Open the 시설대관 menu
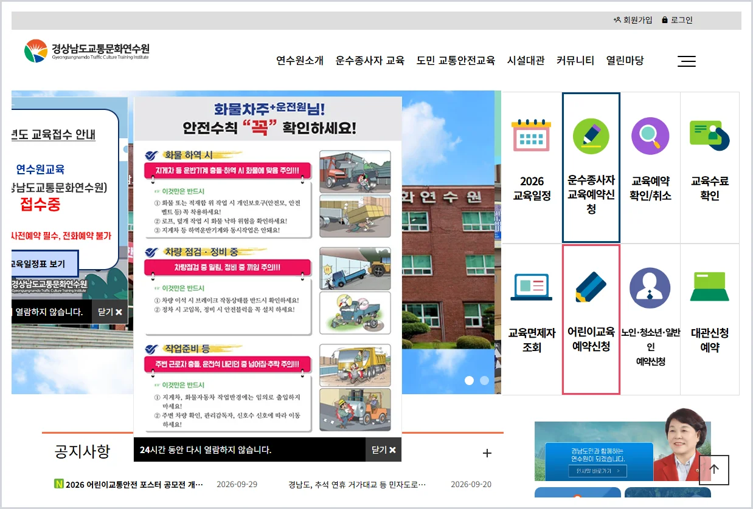Screen dimensions: 753x509 pyautogui.click(x=526, y=61)
